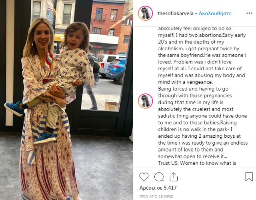The height and width of the screenshot is (200, 256).
Task: Click the child's blue sneaker on left
Action: coord(14,109)
